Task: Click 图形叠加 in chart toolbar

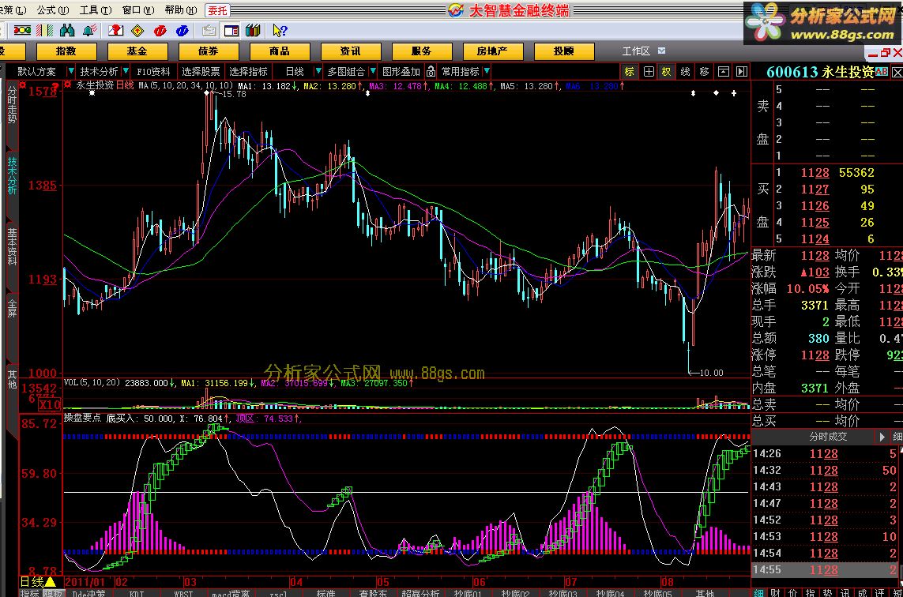Action: (401, 71)
